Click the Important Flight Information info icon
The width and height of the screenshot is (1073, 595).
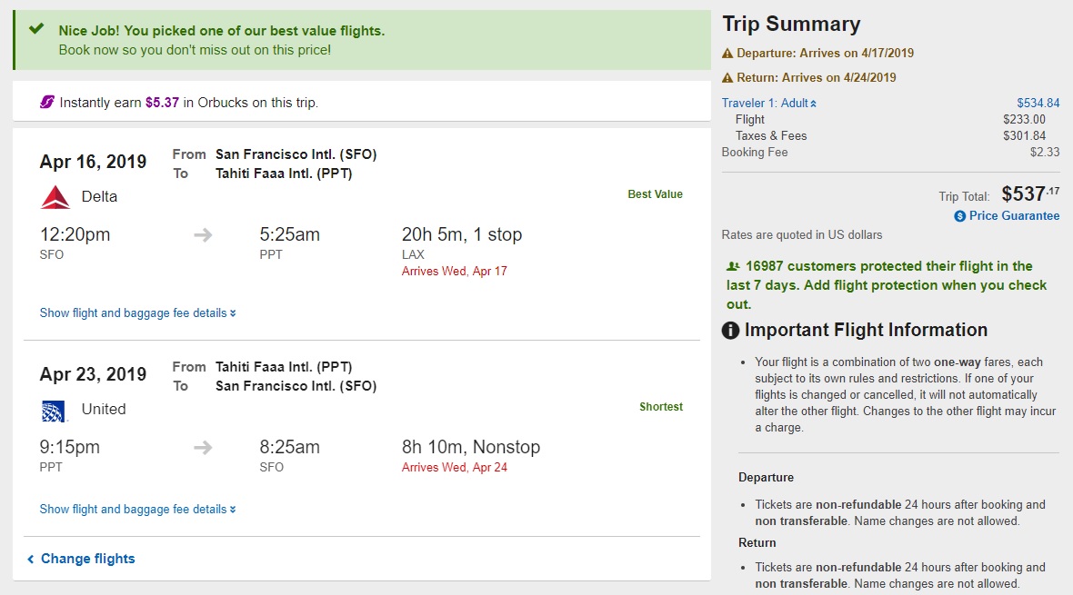pos(730,331)
